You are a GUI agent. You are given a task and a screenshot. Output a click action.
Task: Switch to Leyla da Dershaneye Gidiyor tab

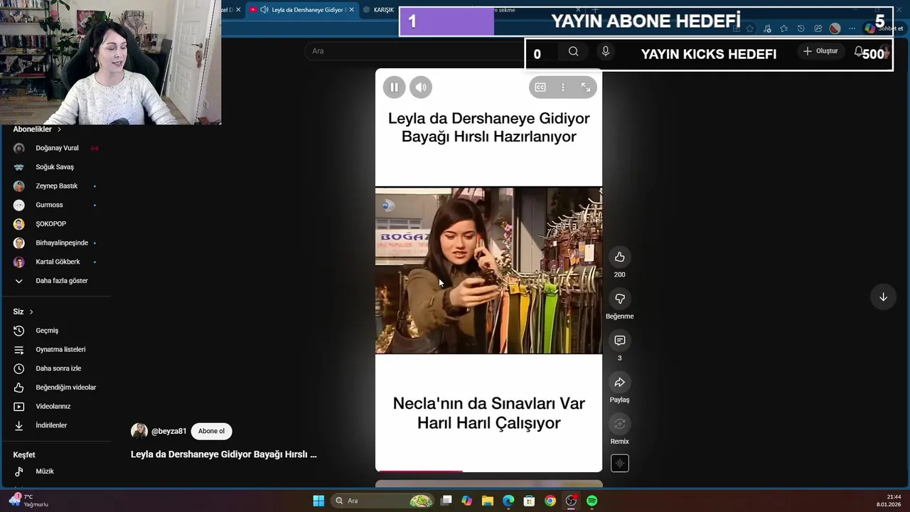point(302,10)
